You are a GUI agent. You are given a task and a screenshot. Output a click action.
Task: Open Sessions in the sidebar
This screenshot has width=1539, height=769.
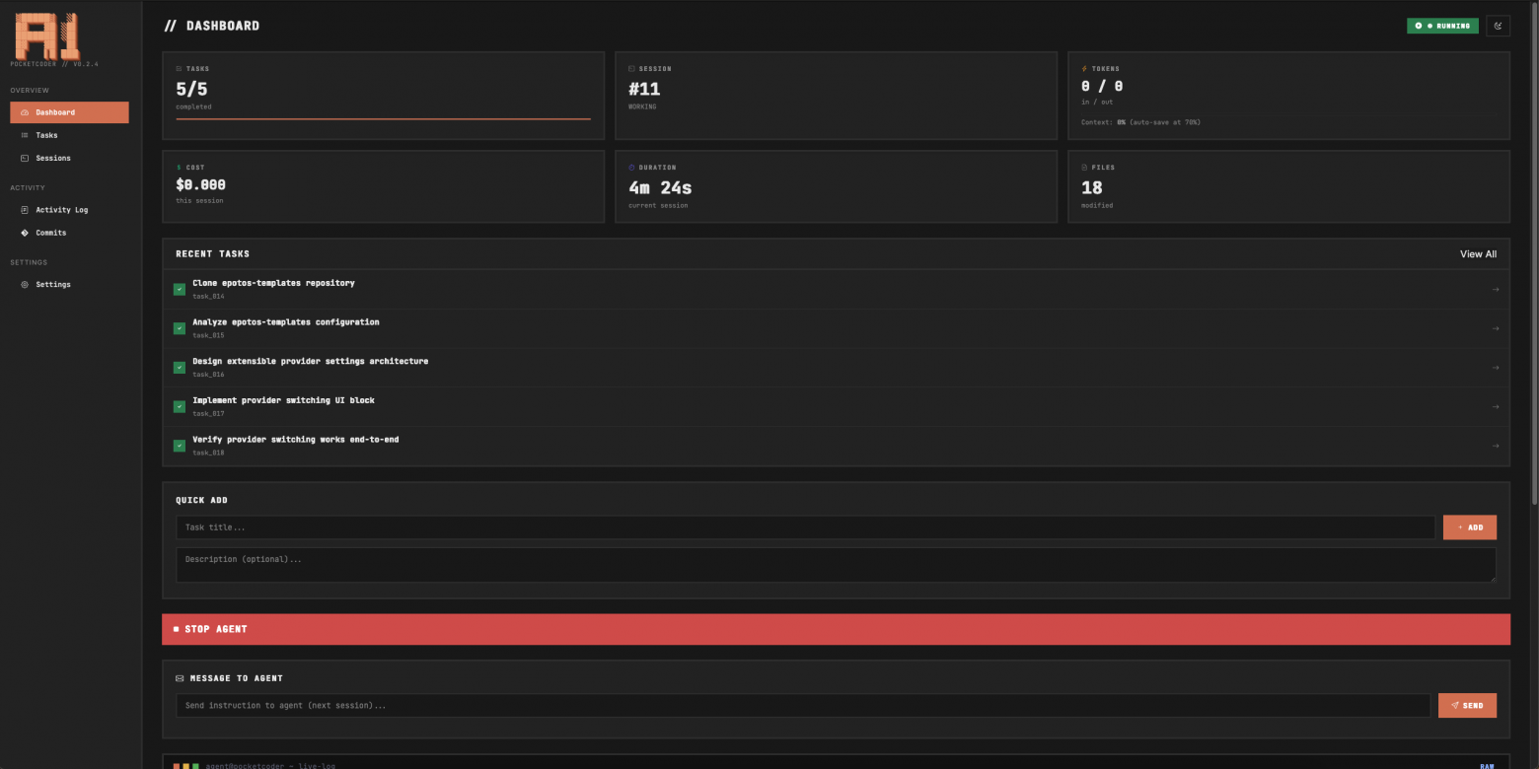(x=52, y=158)
